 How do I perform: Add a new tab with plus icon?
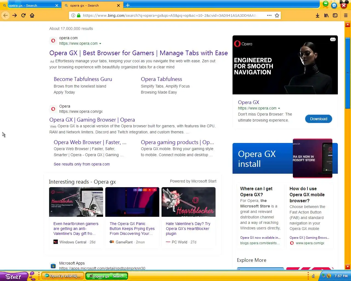click(x=128, y=5)
